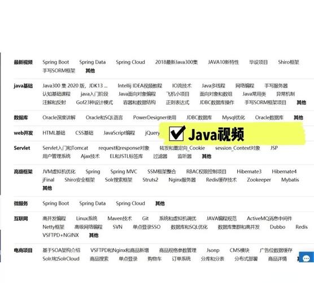Open the JSP link
The width and height of the screenshot is (314, 283).
[274, 148]
